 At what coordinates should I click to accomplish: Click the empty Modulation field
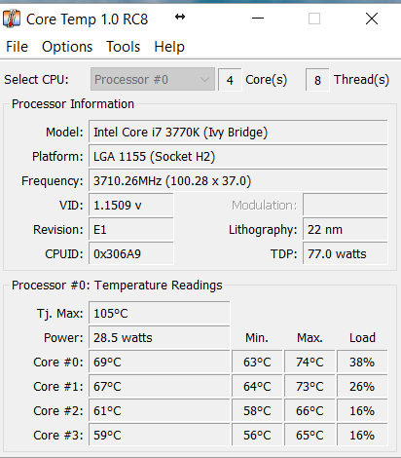pos(346,206)
